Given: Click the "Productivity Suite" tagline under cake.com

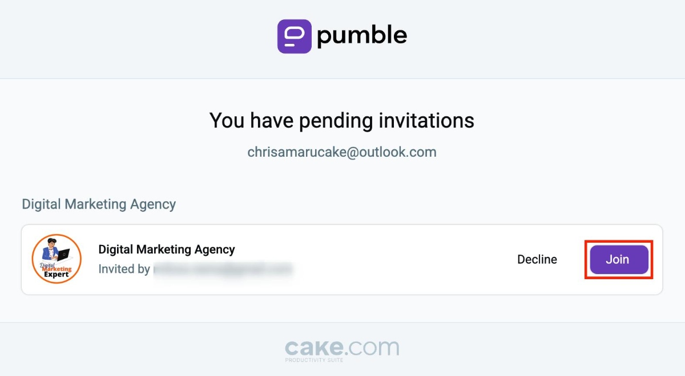Looking at the screenshot, I should coord(315,360).
